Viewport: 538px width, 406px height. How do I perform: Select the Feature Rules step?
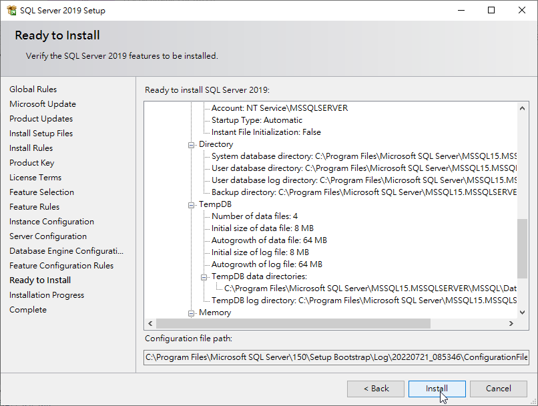tap(34, 207)
